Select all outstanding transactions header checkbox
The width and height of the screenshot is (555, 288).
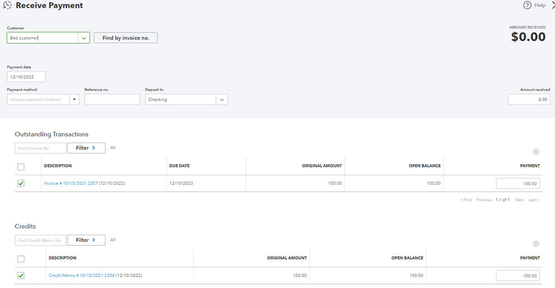21,166
